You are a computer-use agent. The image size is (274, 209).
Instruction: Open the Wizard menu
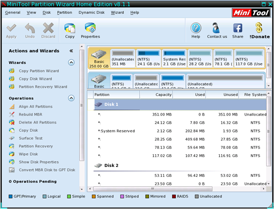[117, 12]
